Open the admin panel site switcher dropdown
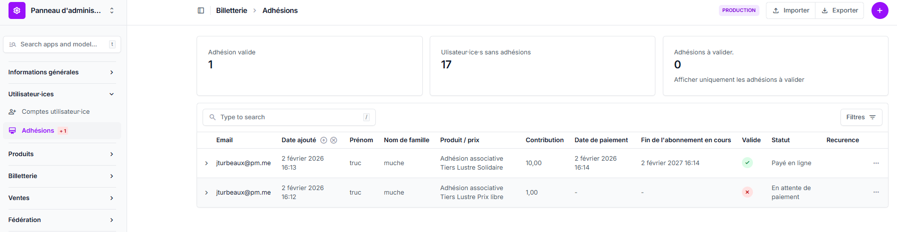This screenshot has height=232, width=897. coord(112,10)
